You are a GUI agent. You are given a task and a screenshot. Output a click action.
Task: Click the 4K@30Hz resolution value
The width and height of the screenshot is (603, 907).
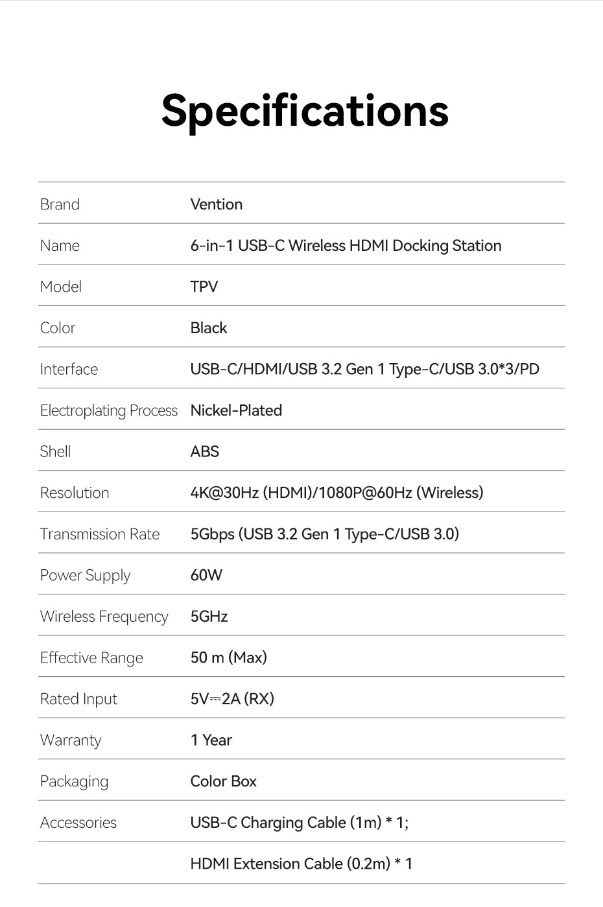pyautogui.click(x=337, y=493)
